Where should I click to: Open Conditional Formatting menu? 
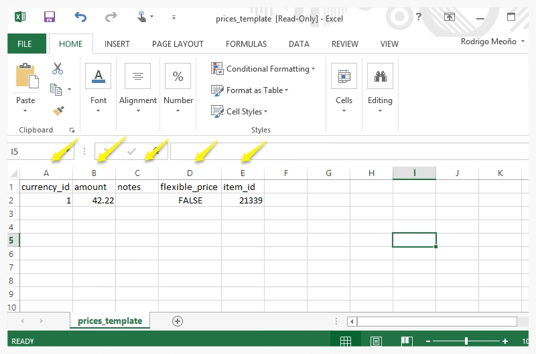(263, 69)
